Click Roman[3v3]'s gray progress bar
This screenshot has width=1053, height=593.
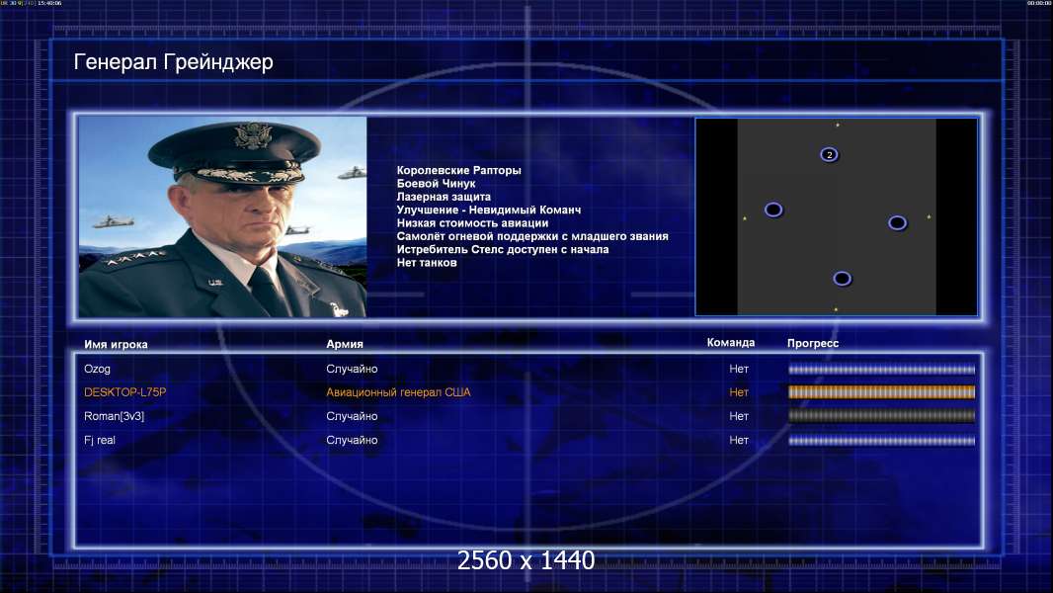click(882, 416)
